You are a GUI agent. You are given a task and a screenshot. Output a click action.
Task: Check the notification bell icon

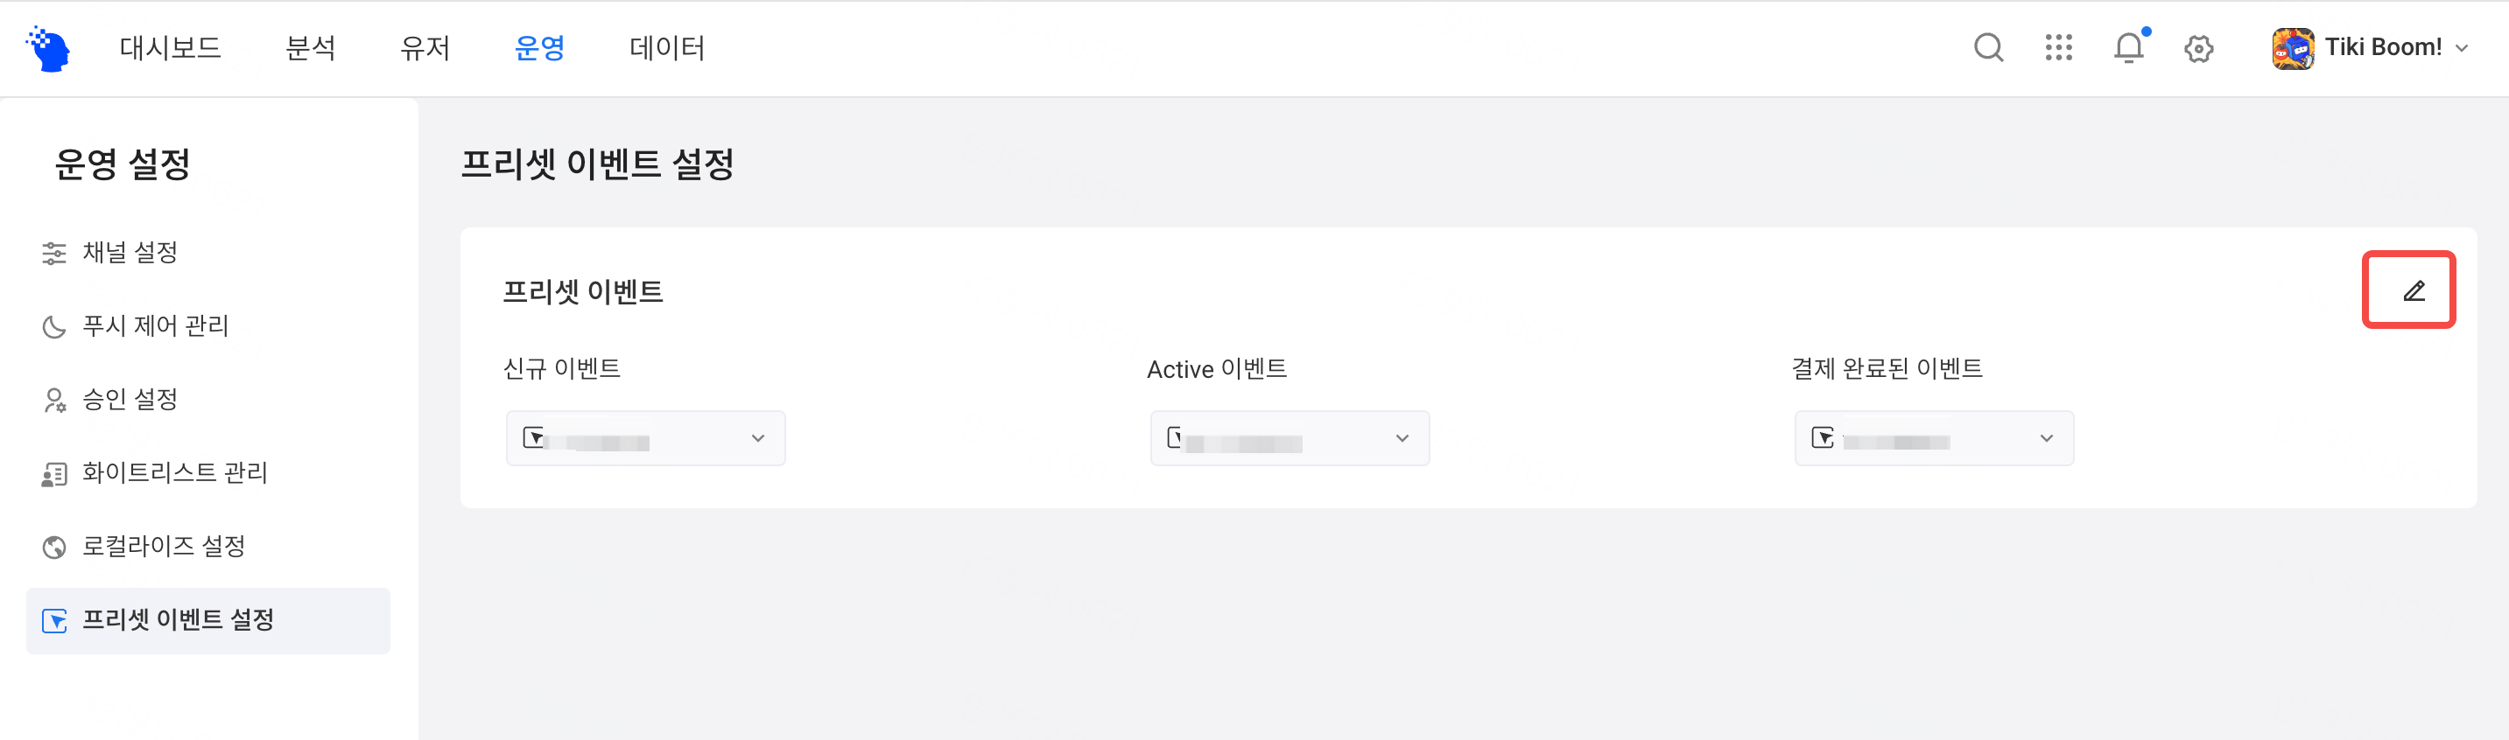click(2129, 46)
